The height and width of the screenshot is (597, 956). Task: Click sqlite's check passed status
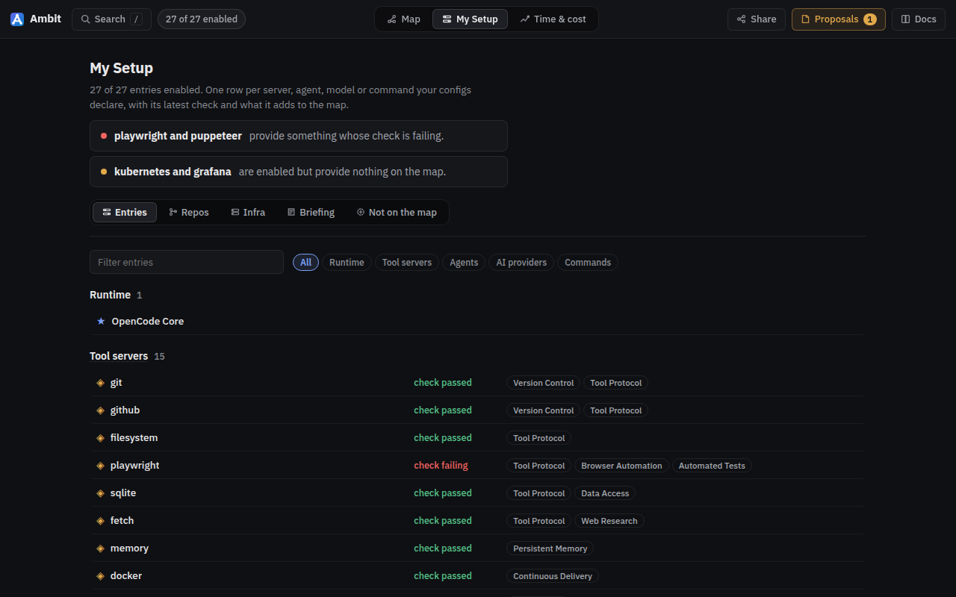443,493
